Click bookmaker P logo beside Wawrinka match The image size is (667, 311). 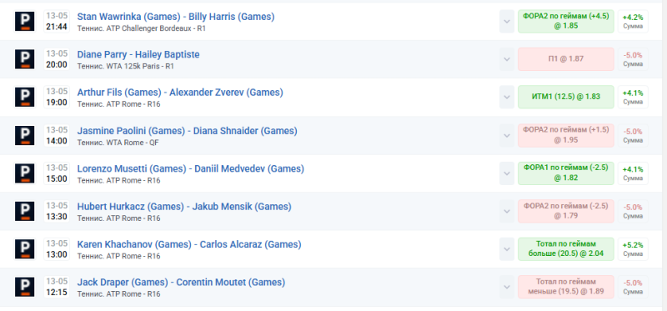(25, 22)
